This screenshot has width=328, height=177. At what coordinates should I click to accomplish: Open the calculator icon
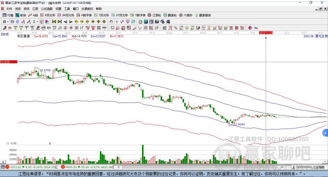146,22
